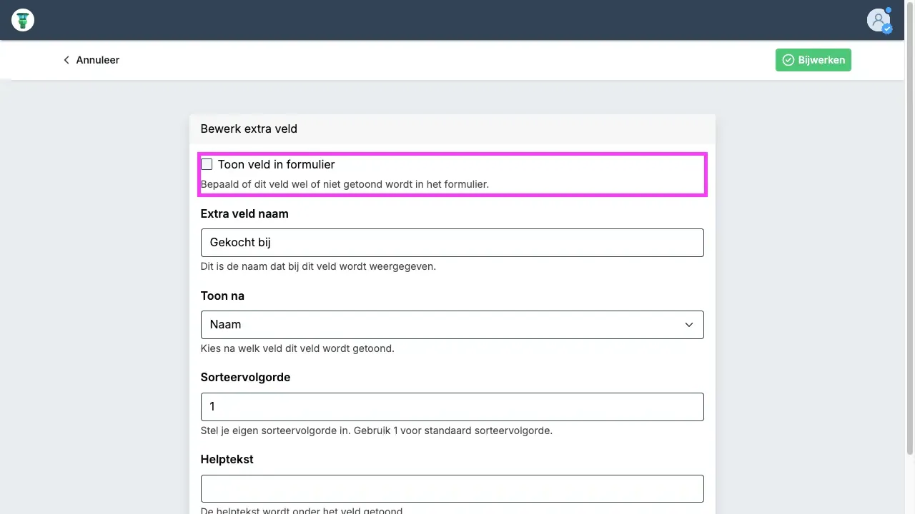This screenshot has height=514, width=915.
Task: Enable the "Toon veld in formulier" checkbox
Action: coord(207,164)
